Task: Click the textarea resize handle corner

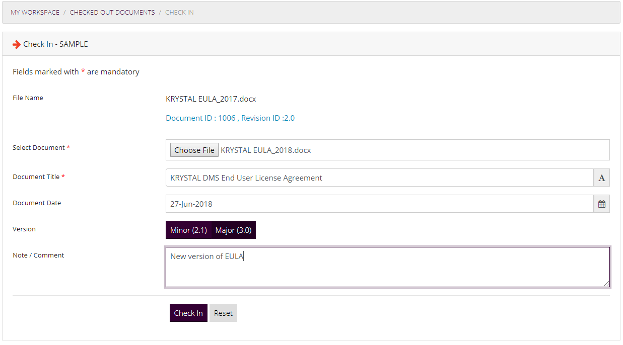Action: tap(606, 284)
